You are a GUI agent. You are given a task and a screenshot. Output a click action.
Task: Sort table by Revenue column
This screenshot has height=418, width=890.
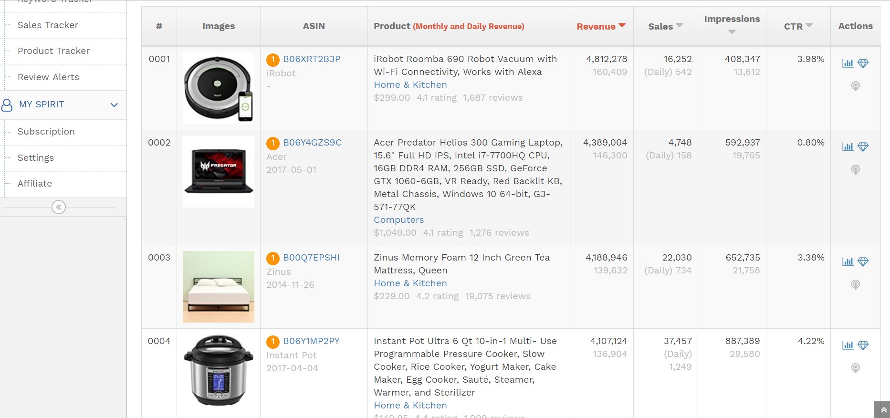coord(601,26)
